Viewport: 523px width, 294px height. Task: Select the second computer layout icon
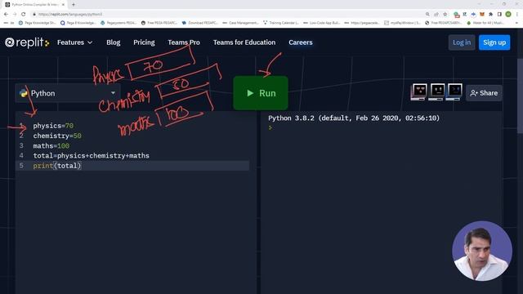(x=437, y=92)
